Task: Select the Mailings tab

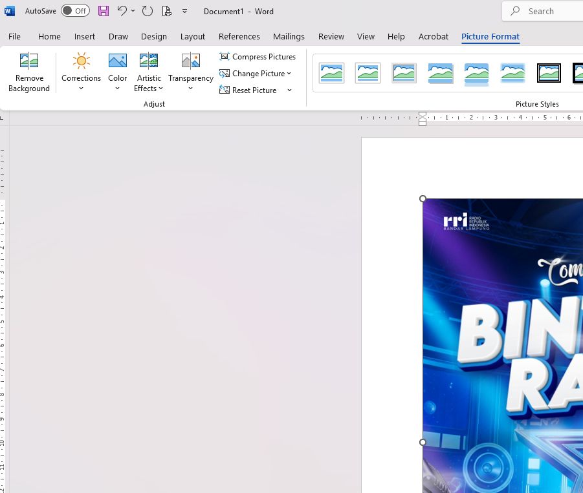Action: pyautogui.click(x=289, y=36)
